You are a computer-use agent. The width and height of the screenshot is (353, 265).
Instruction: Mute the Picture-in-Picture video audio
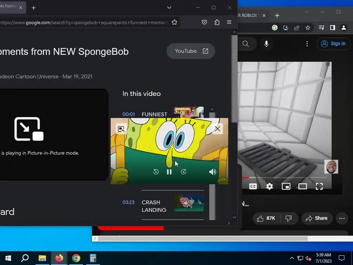[x=212, y=172]
